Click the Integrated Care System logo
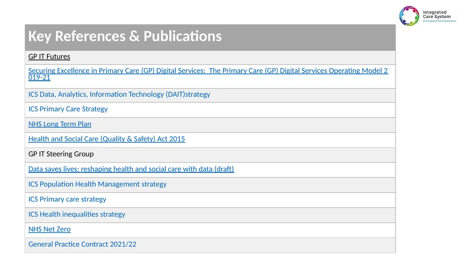465x261 pixels. [x=427, y=16]
